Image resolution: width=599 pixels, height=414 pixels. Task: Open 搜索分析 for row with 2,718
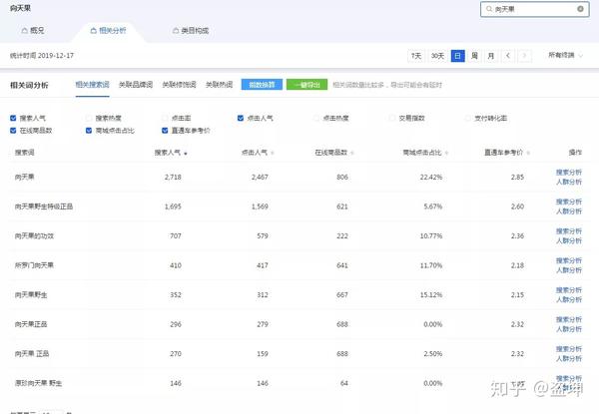568,173
